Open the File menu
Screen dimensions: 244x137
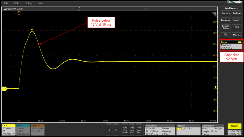tap(6, 4)
